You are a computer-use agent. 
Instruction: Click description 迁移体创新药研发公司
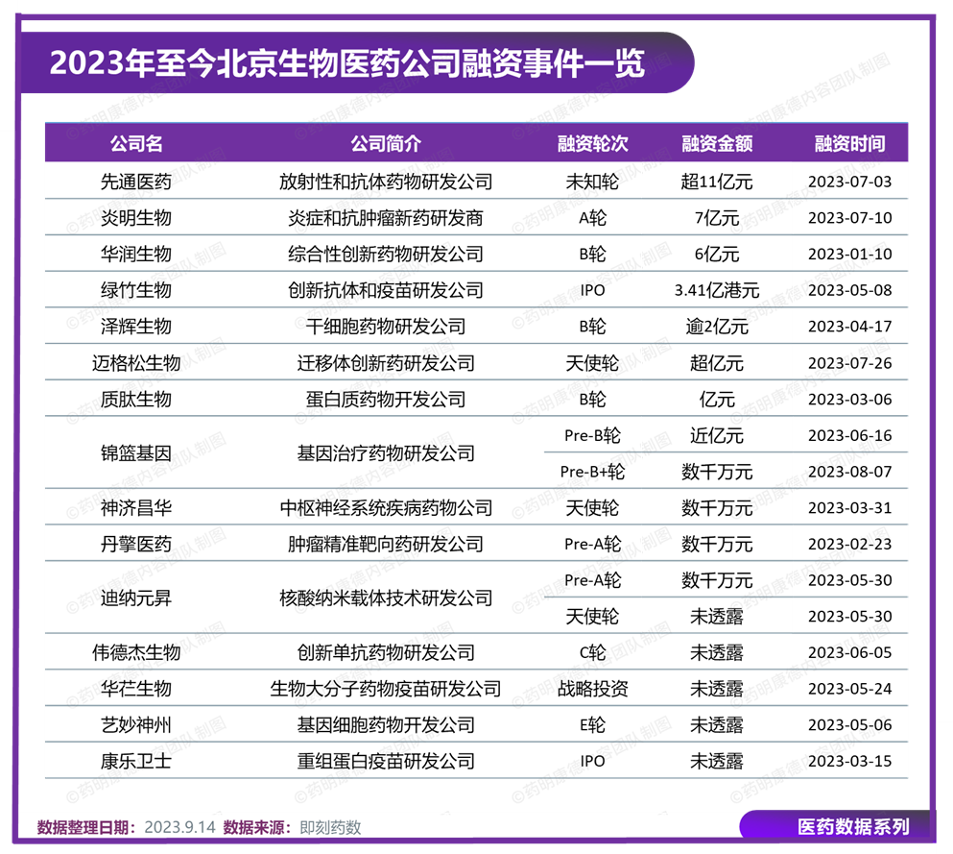[386, 363]
